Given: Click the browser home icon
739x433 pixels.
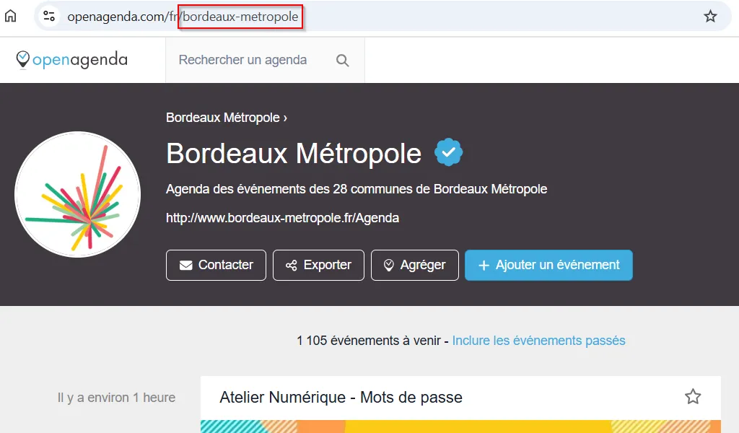Looking at the screenshot, I should 10,16.
